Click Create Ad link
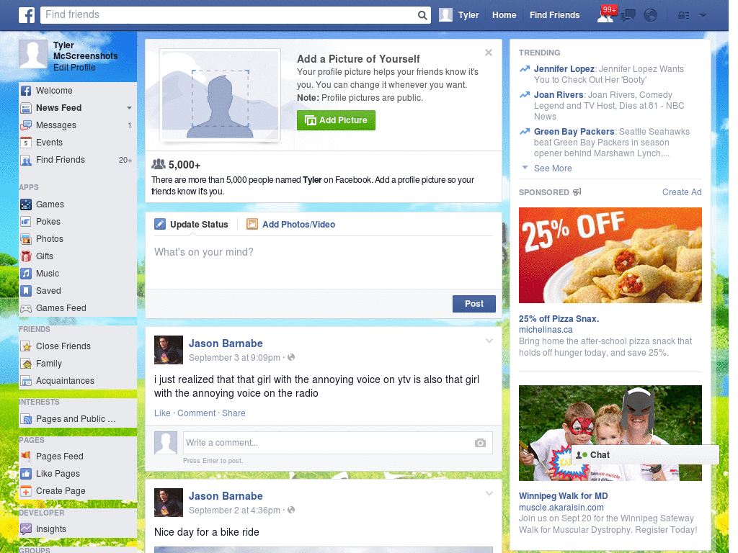The height and width of the screenshot is (553, 738). point(682,192)
